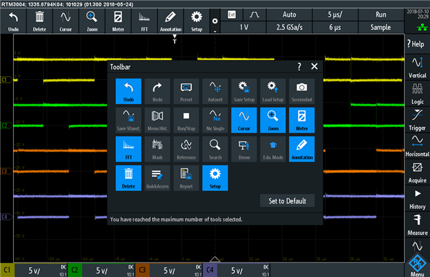Select the Save Setup tool icon
The height and width of the screenshot is (277, 430).
click(x=244, y=91)
